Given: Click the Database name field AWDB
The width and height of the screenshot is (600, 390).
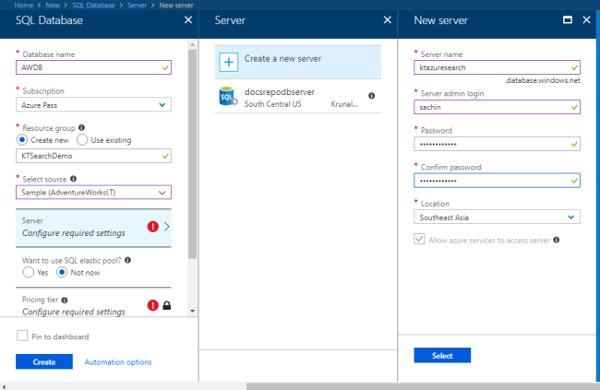Looking at the screenshot, I should 93,67.
